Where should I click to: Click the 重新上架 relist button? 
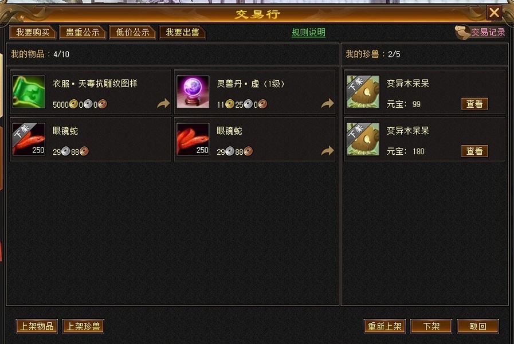pos(384,326)
